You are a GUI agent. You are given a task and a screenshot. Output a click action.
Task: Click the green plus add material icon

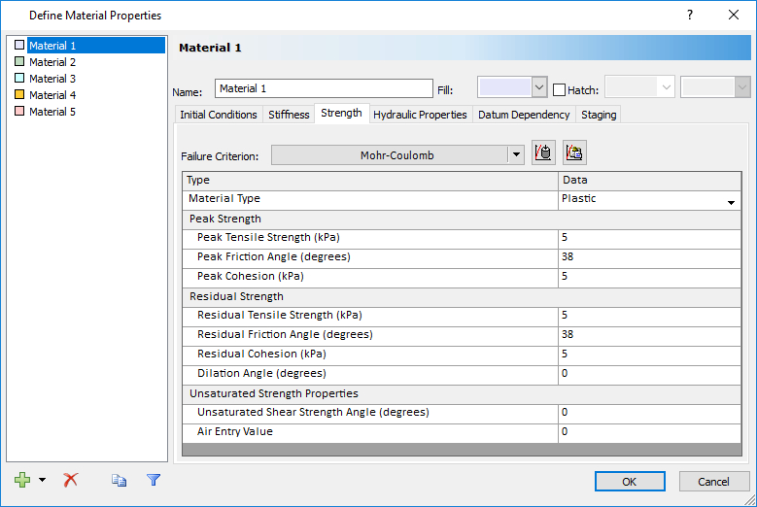pyautogui.click(x=22, y=480)
